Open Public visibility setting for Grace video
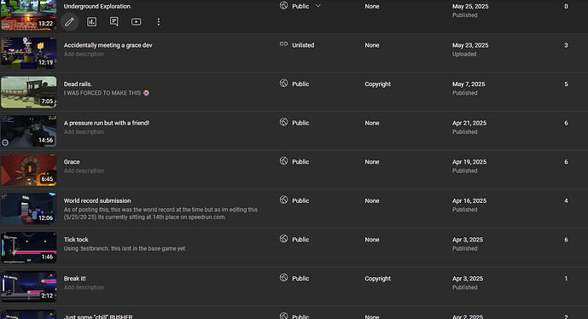This screenshot has width=588, height=319. tap(300, 162)
